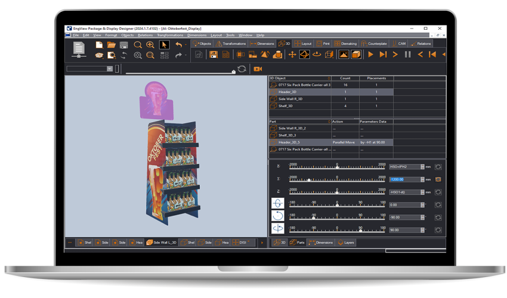The height and width of the screenshot is (298, 507).
Task: Undo the last action
Action: (x=179, y=45)
